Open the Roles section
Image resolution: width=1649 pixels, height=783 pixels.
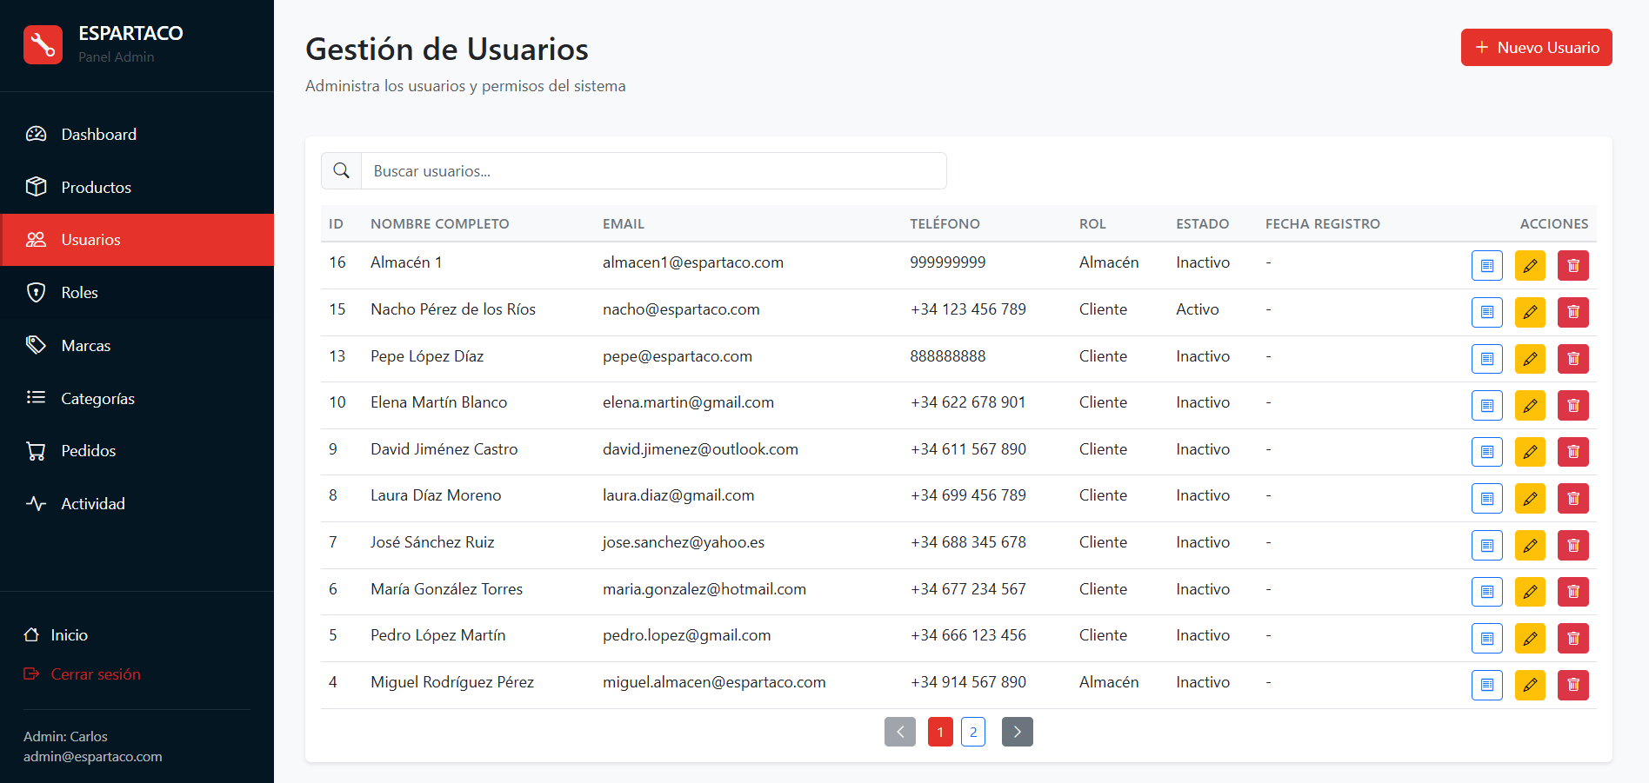tap(137, 293)
